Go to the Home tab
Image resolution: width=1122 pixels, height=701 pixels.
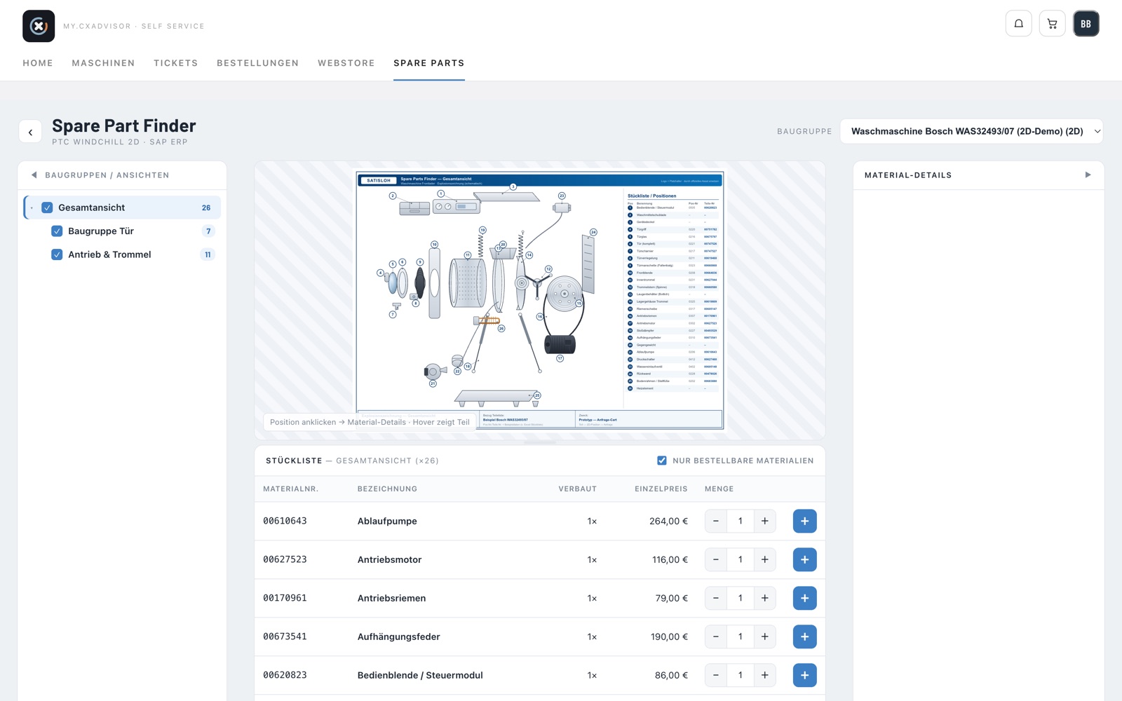38,63
